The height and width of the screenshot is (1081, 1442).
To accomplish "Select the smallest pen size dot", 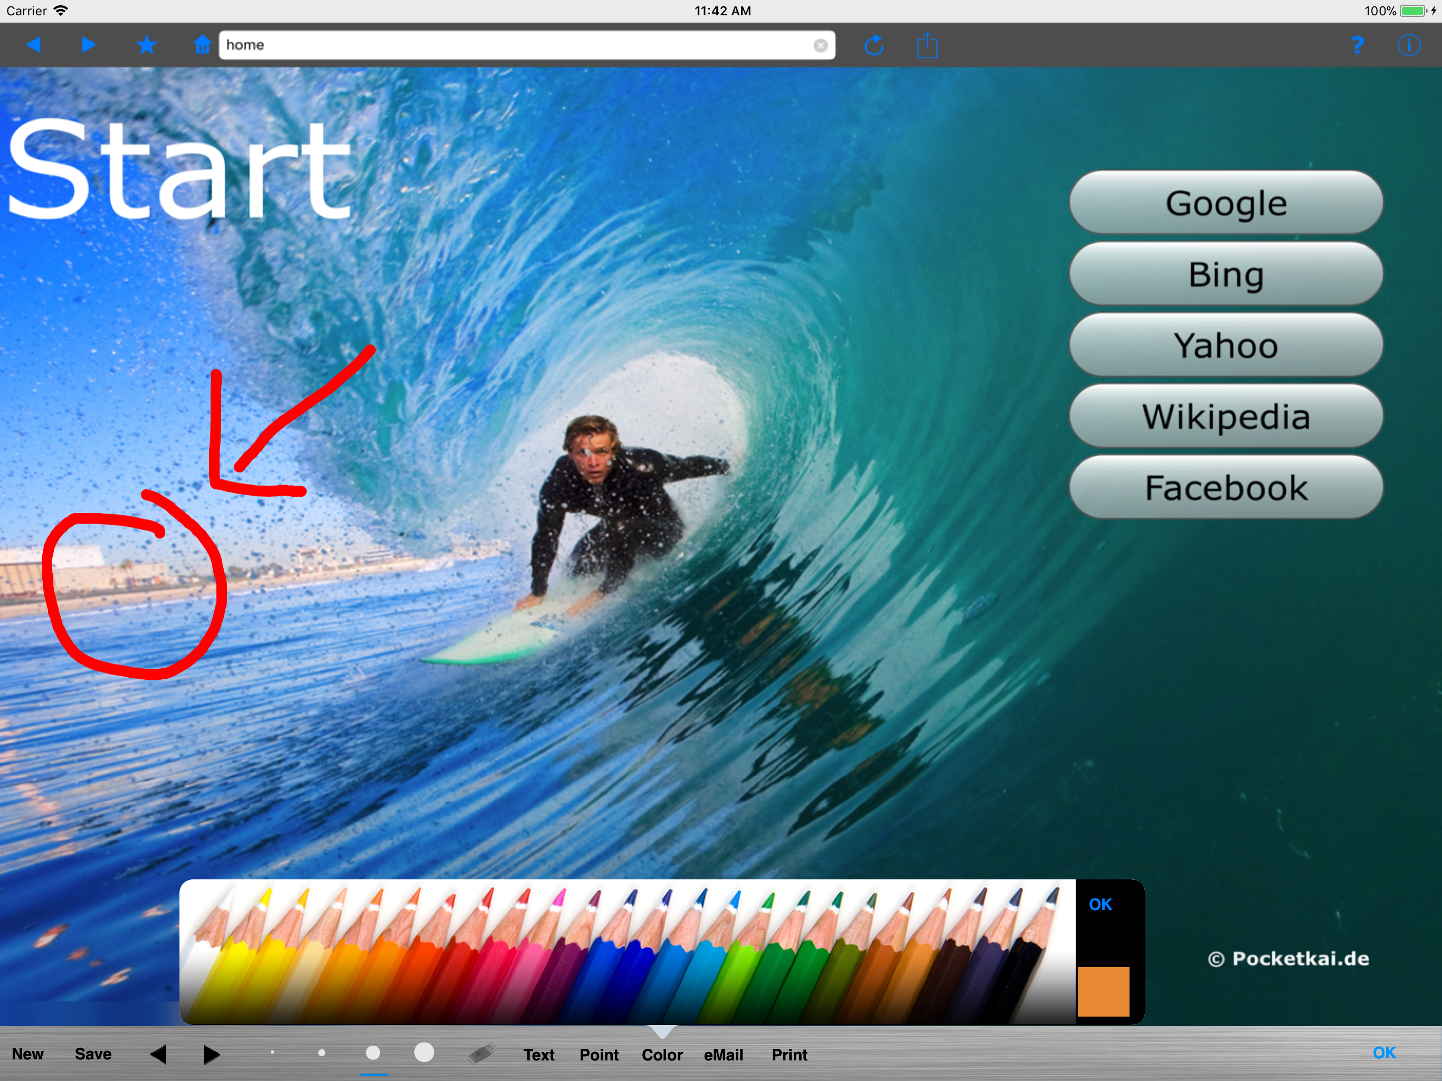I will (x=272, y=1052).
